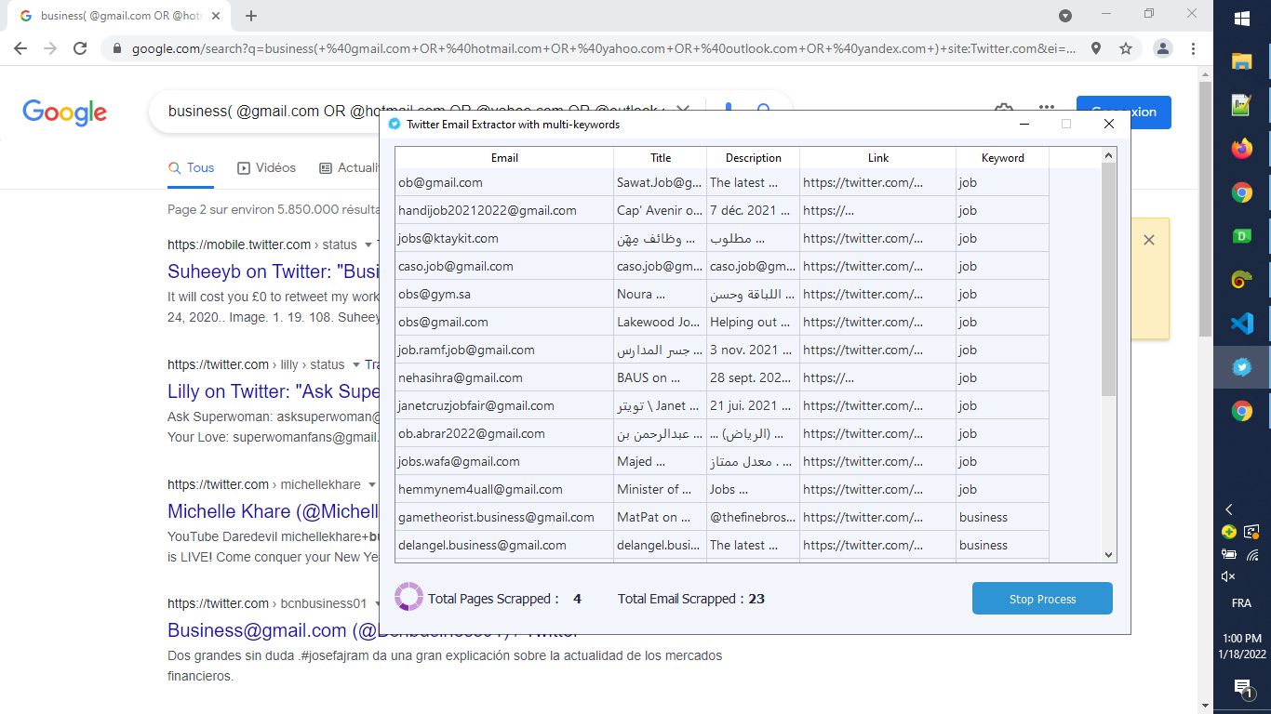Image resolution: width=1271 pixels, height=714 pixels.
Task: Open the notepad-style app icon in taskbar
Action: [x=1241, y=105]
